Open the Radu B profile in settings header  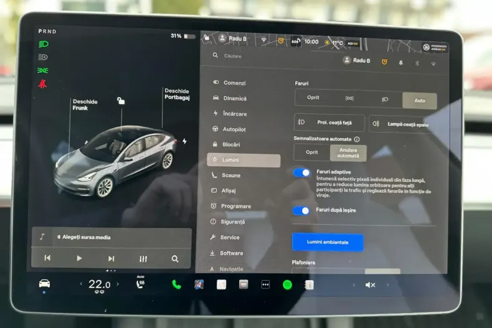[x=357, y=60]
